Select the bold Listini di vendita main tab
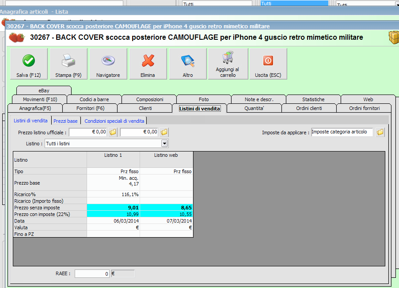Viewport: 399px width, 288px height. click(200, 109)
